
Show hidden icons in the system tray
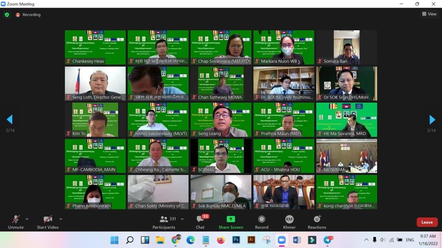[x=366, y=240]
